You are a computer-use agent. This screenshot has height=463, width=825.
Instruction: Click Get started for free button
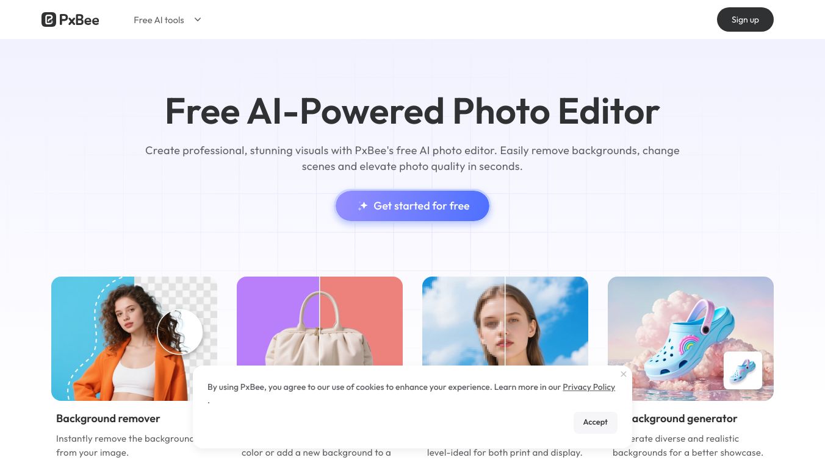point(412,206)
